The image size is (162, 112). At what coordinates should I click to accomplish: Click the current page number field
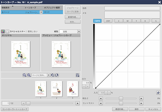click(6, 103)
